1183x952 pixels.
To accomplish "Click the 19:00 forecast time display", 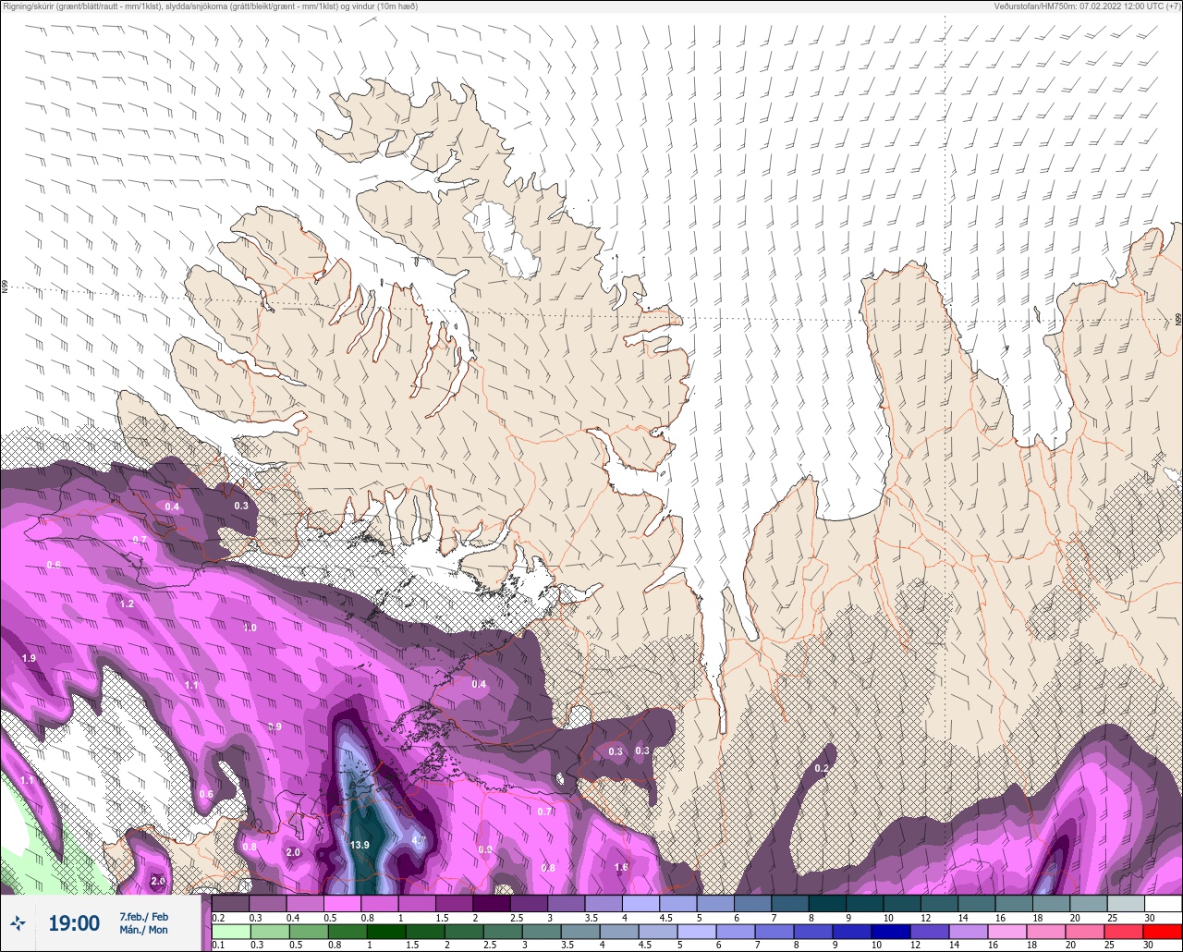I will click(x=74, y=923).
